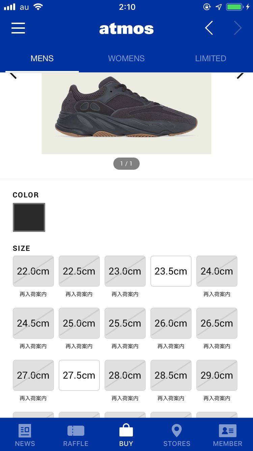This screenshot has height=451, width=253.
Task: Switch to the LIMITED tab
Action: coord(210,58)
